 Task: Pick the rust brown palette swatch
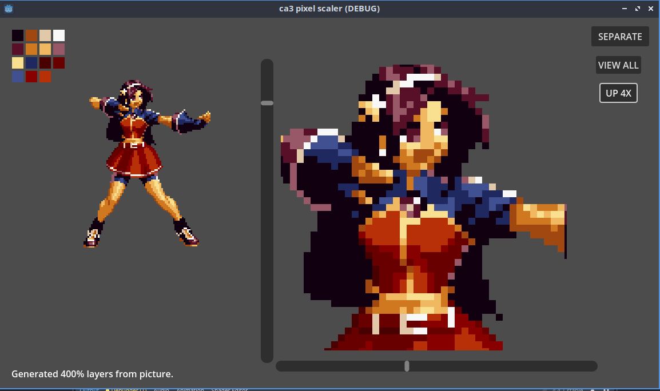pos(31,35)
